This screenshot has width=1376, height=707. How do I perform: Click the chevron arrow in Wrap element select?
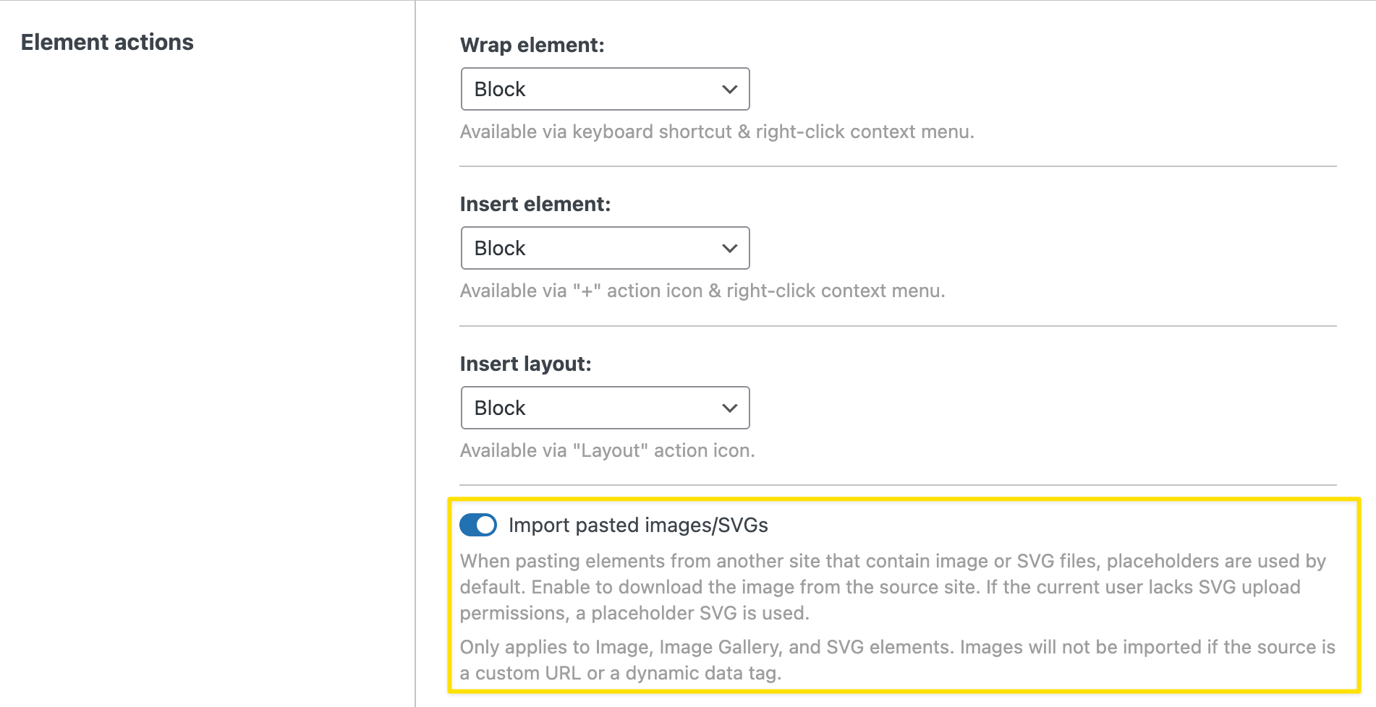(729, 90)
